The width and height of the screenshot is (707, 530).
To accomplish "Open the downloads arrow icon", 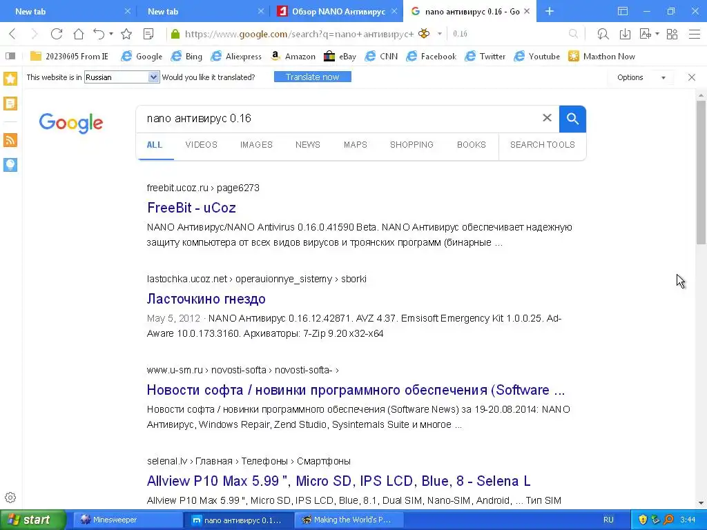I will (x=625, y=34).
